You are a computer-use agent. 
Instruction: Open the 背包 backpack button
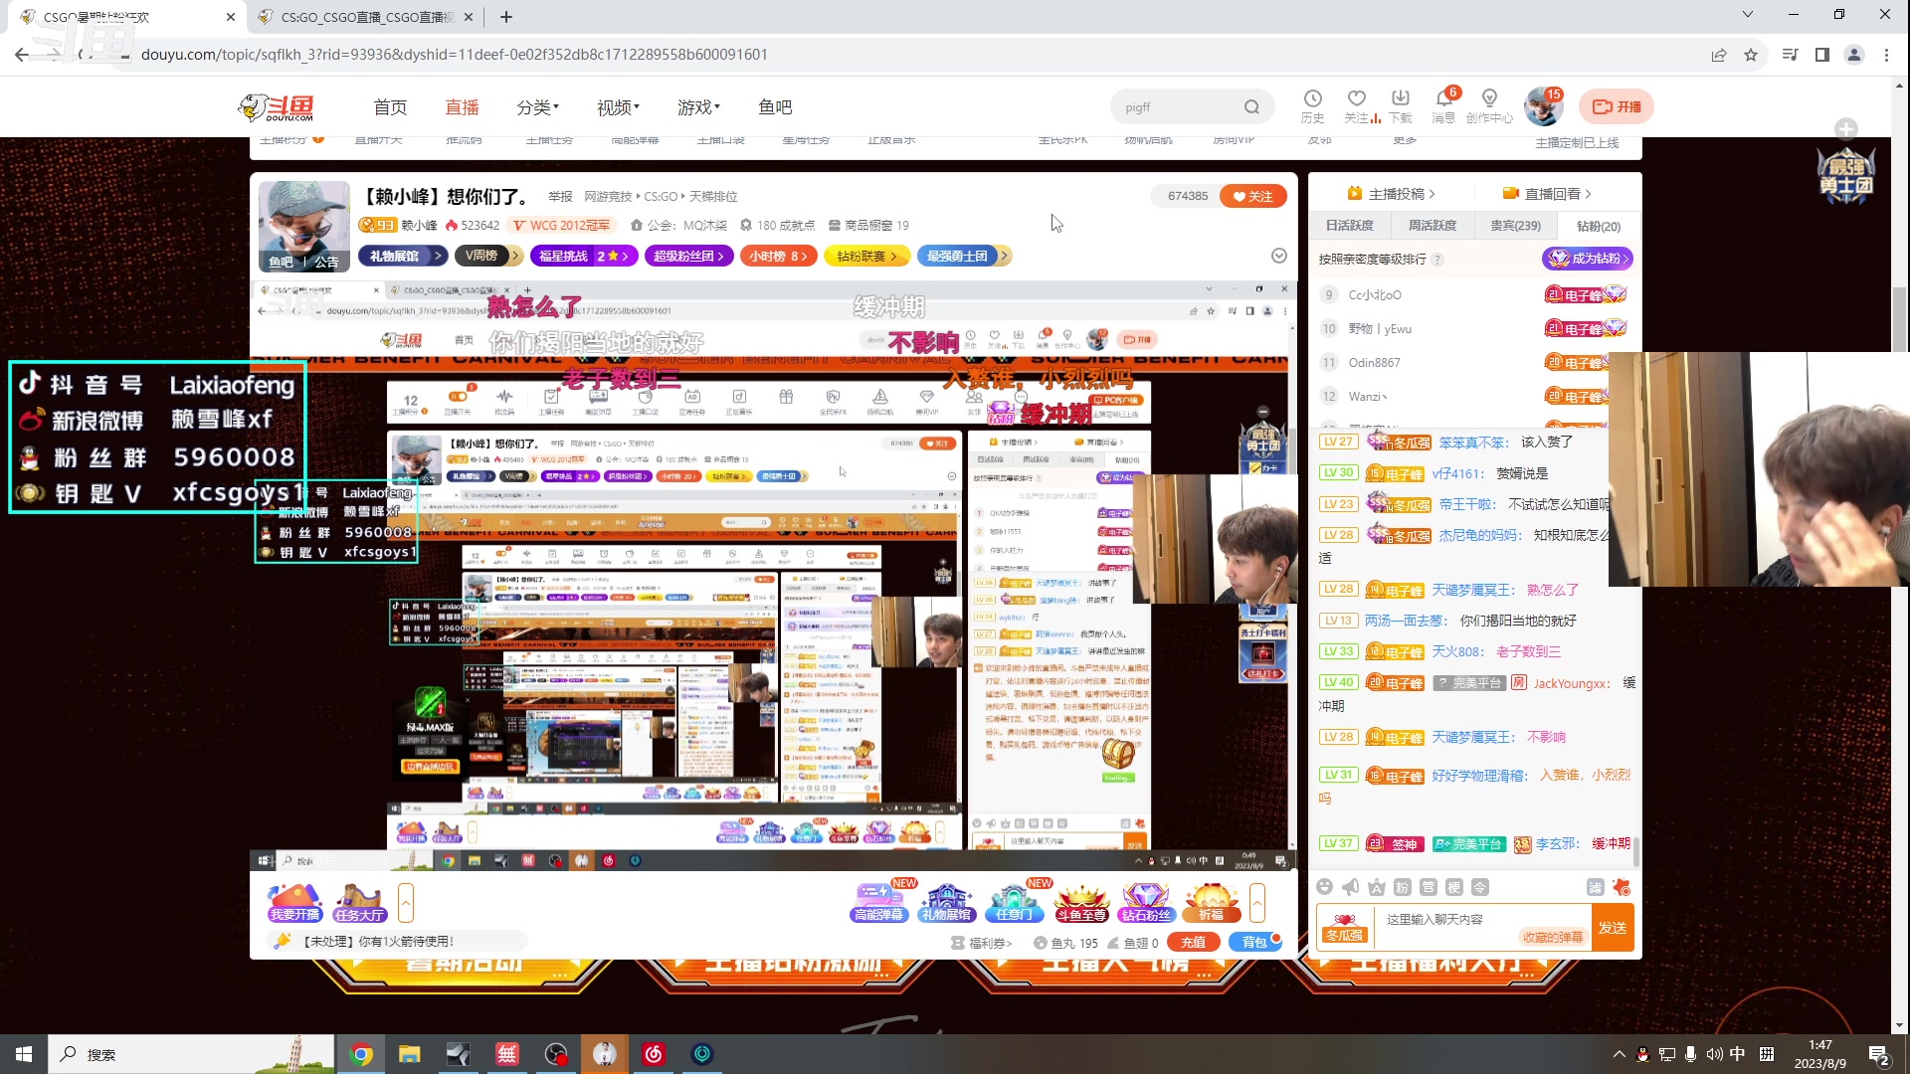pos(1255,943)
